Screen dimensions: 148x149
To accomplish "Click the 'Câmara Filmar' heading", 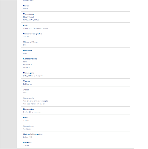I will [x=31, y=42].
